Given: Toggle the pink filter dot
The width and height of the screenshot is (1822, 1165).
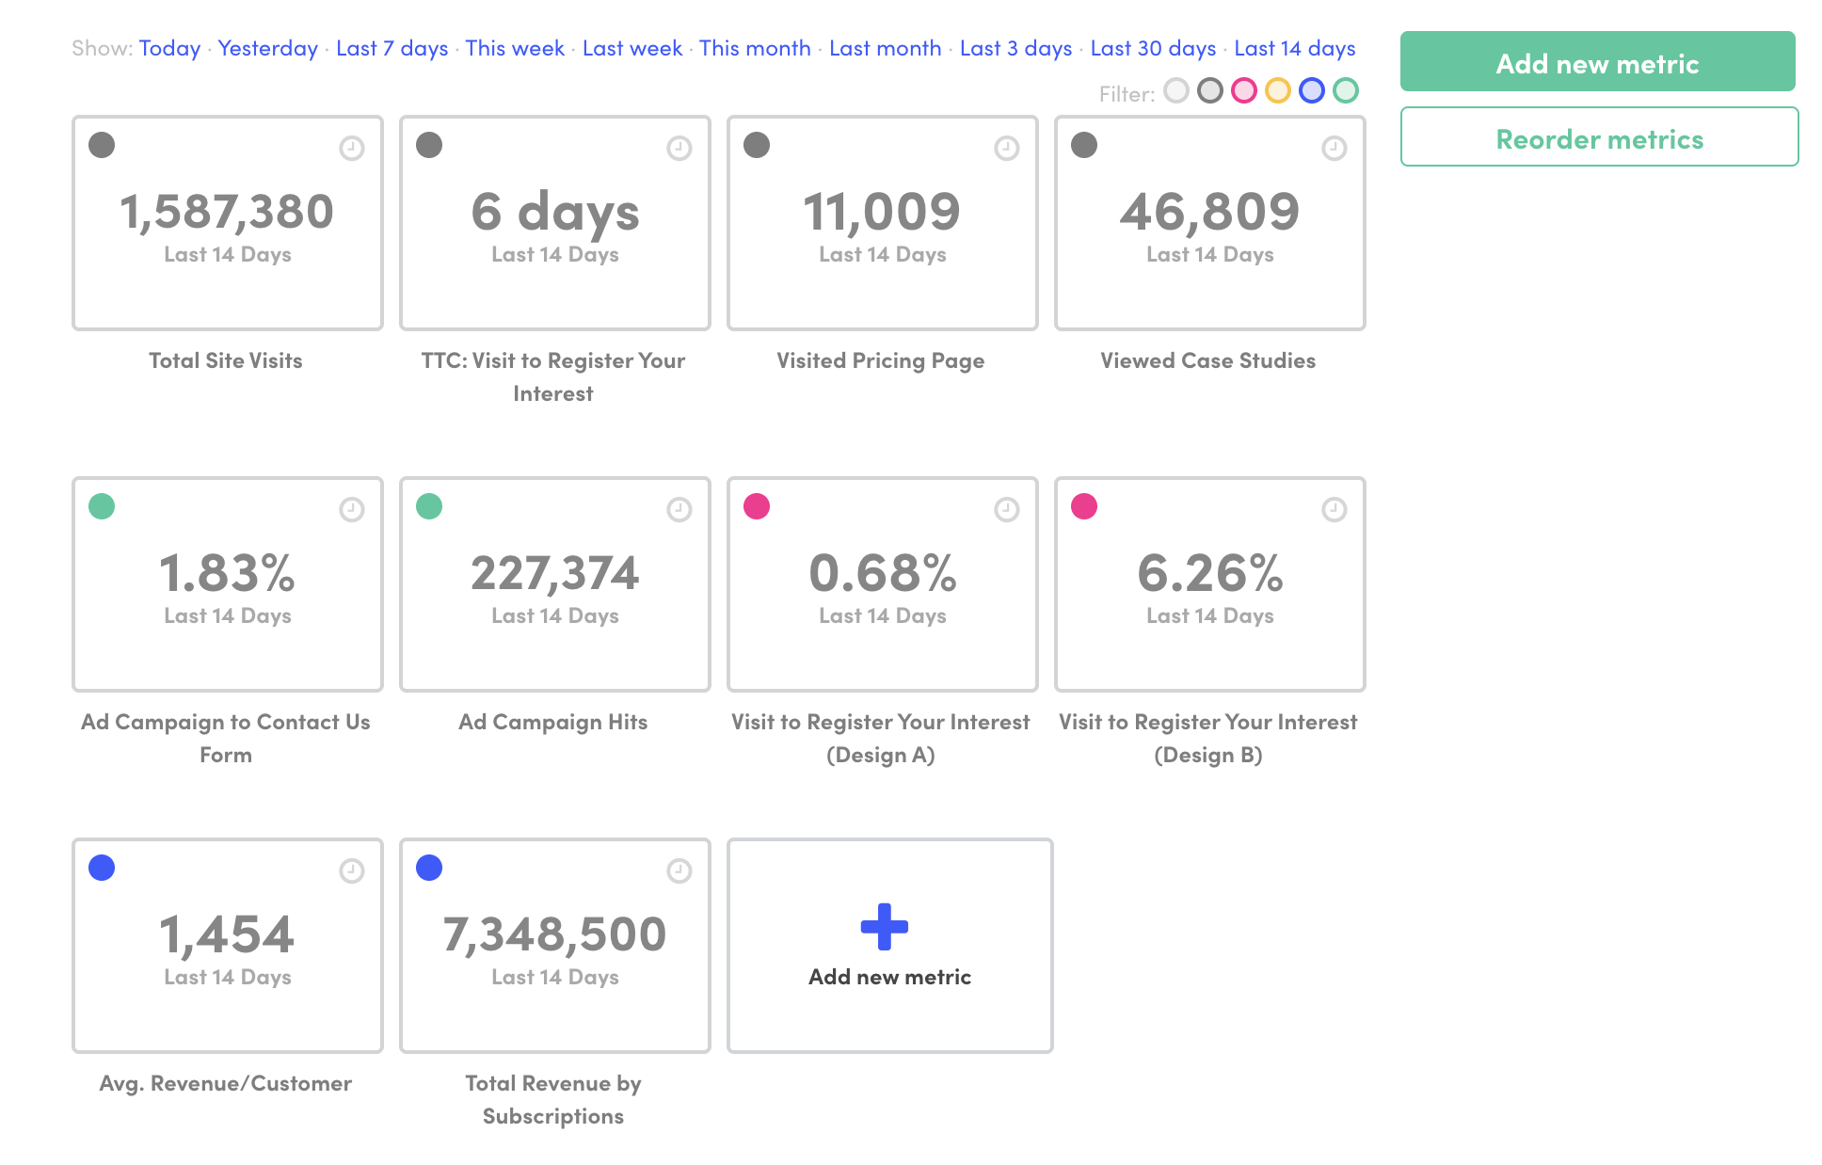Looking at the screenshot, I should pos(1244,91).
